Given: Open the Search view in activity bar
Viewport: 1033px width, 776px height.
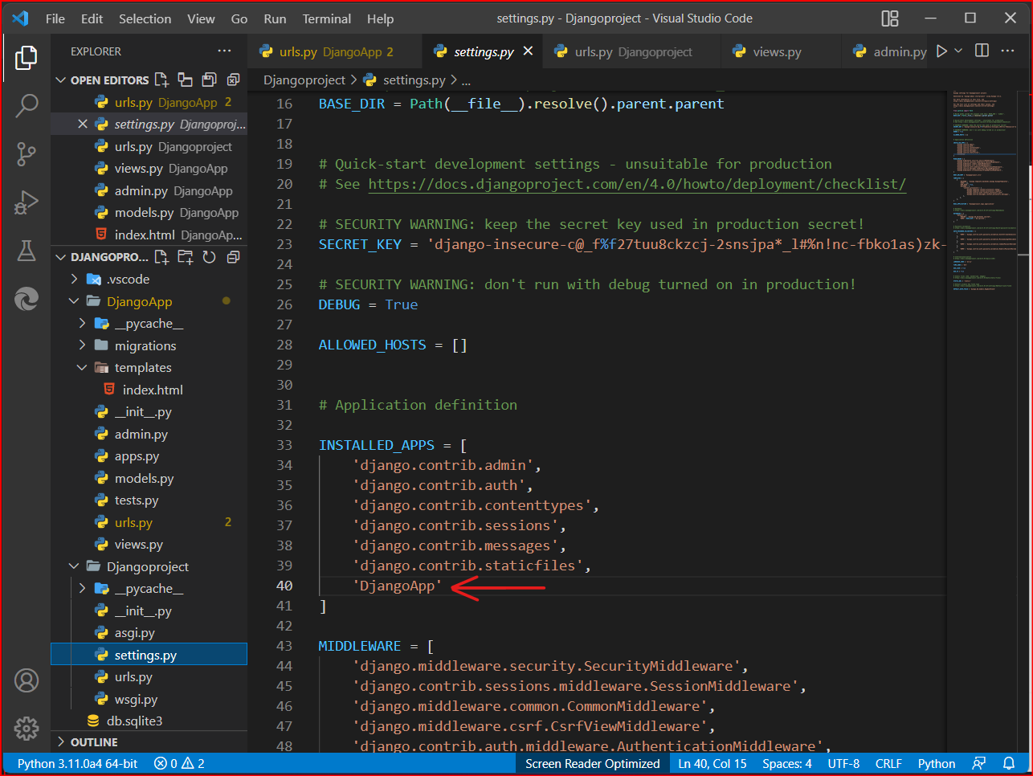Looking at the screenshot, I should pyautogui.click(x=27, y=105).
